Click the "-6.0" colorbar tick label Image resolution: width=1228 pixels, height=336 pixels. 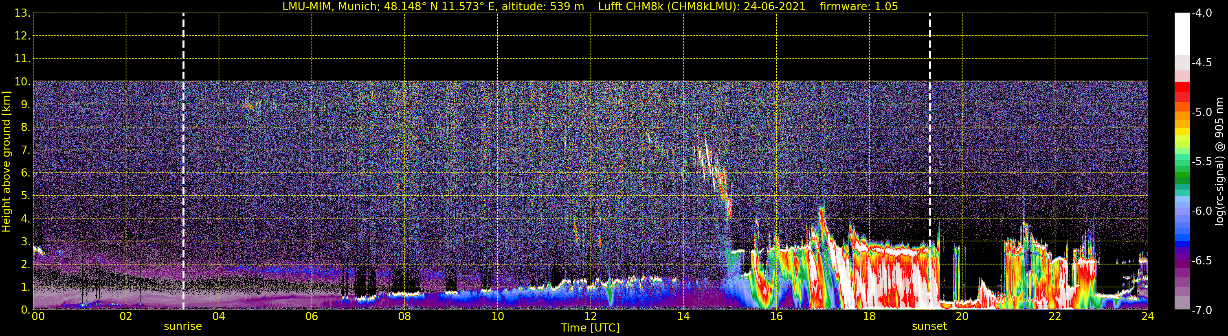1202,211
